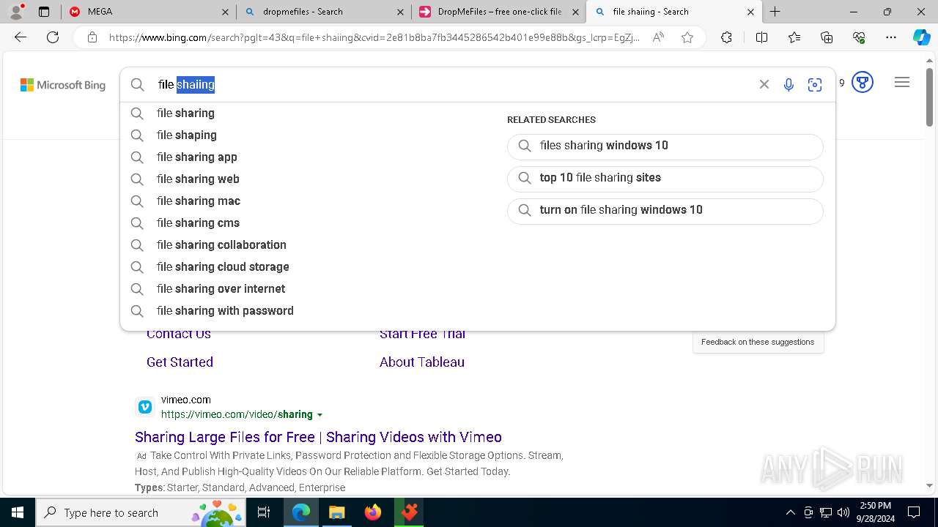Open the Copilot sidebar icon
Screen dimensions: 938x527
[921, 37]
